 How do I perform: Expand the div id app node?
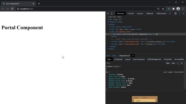click(110, 29)
